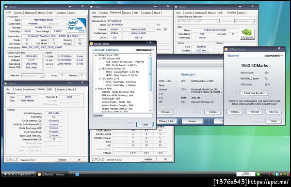This screenshot has height=187, width=291.
Task: Click the Result Details vertical scrollbar thumb
Action: click(150, 74)
